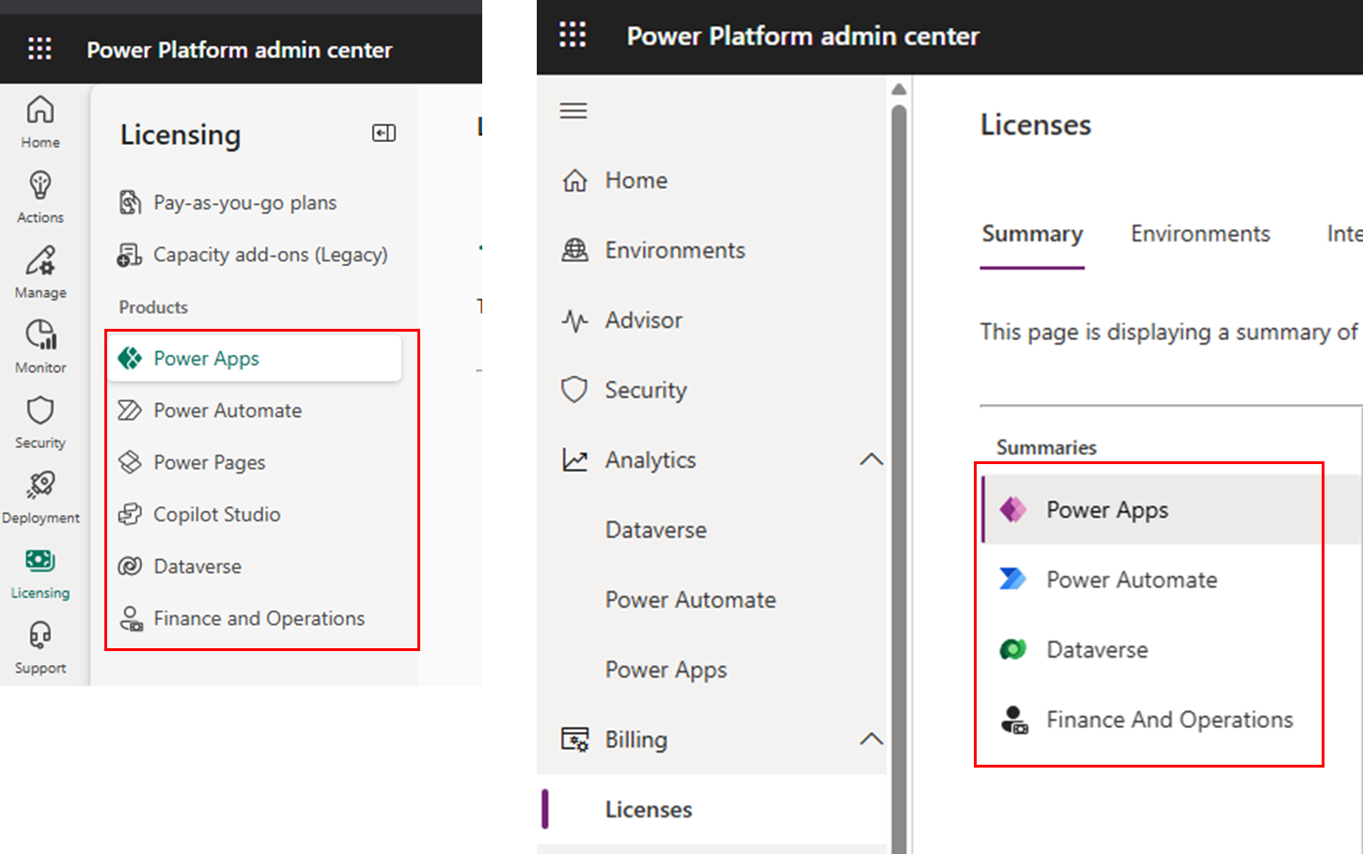Open Support in the left rail
Screen dimensions: 1363x854
point(40,647)
